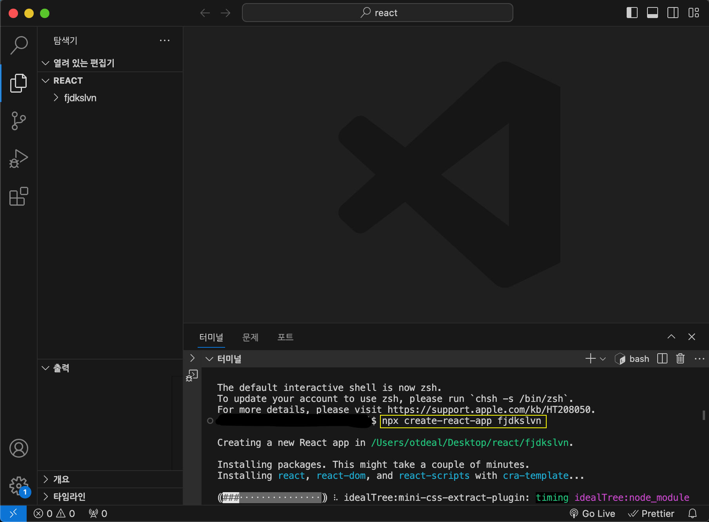Open errors and warnings status item
Viewport: 709px width, 522px height.
[54, 513]
